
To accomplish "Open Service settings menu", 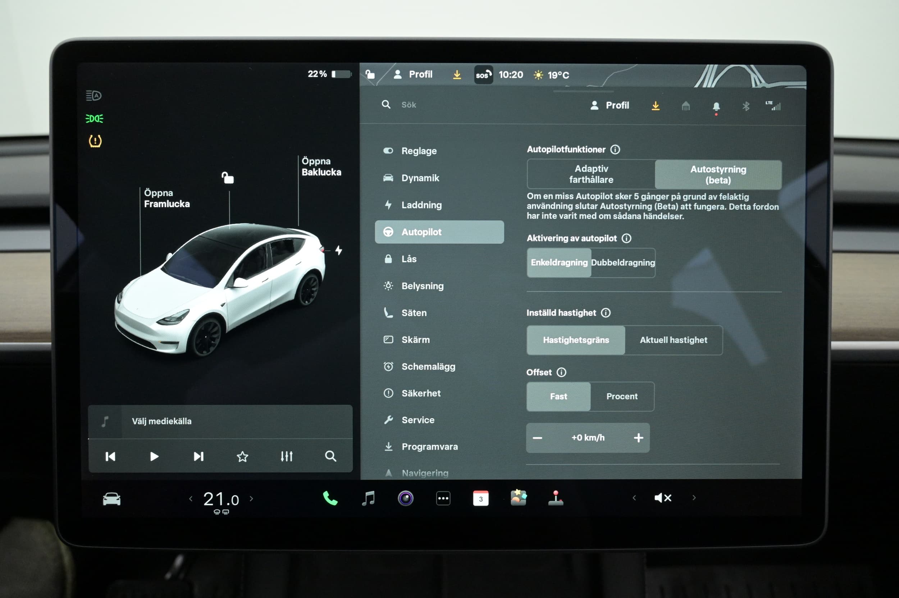I will tap(439, 420).
